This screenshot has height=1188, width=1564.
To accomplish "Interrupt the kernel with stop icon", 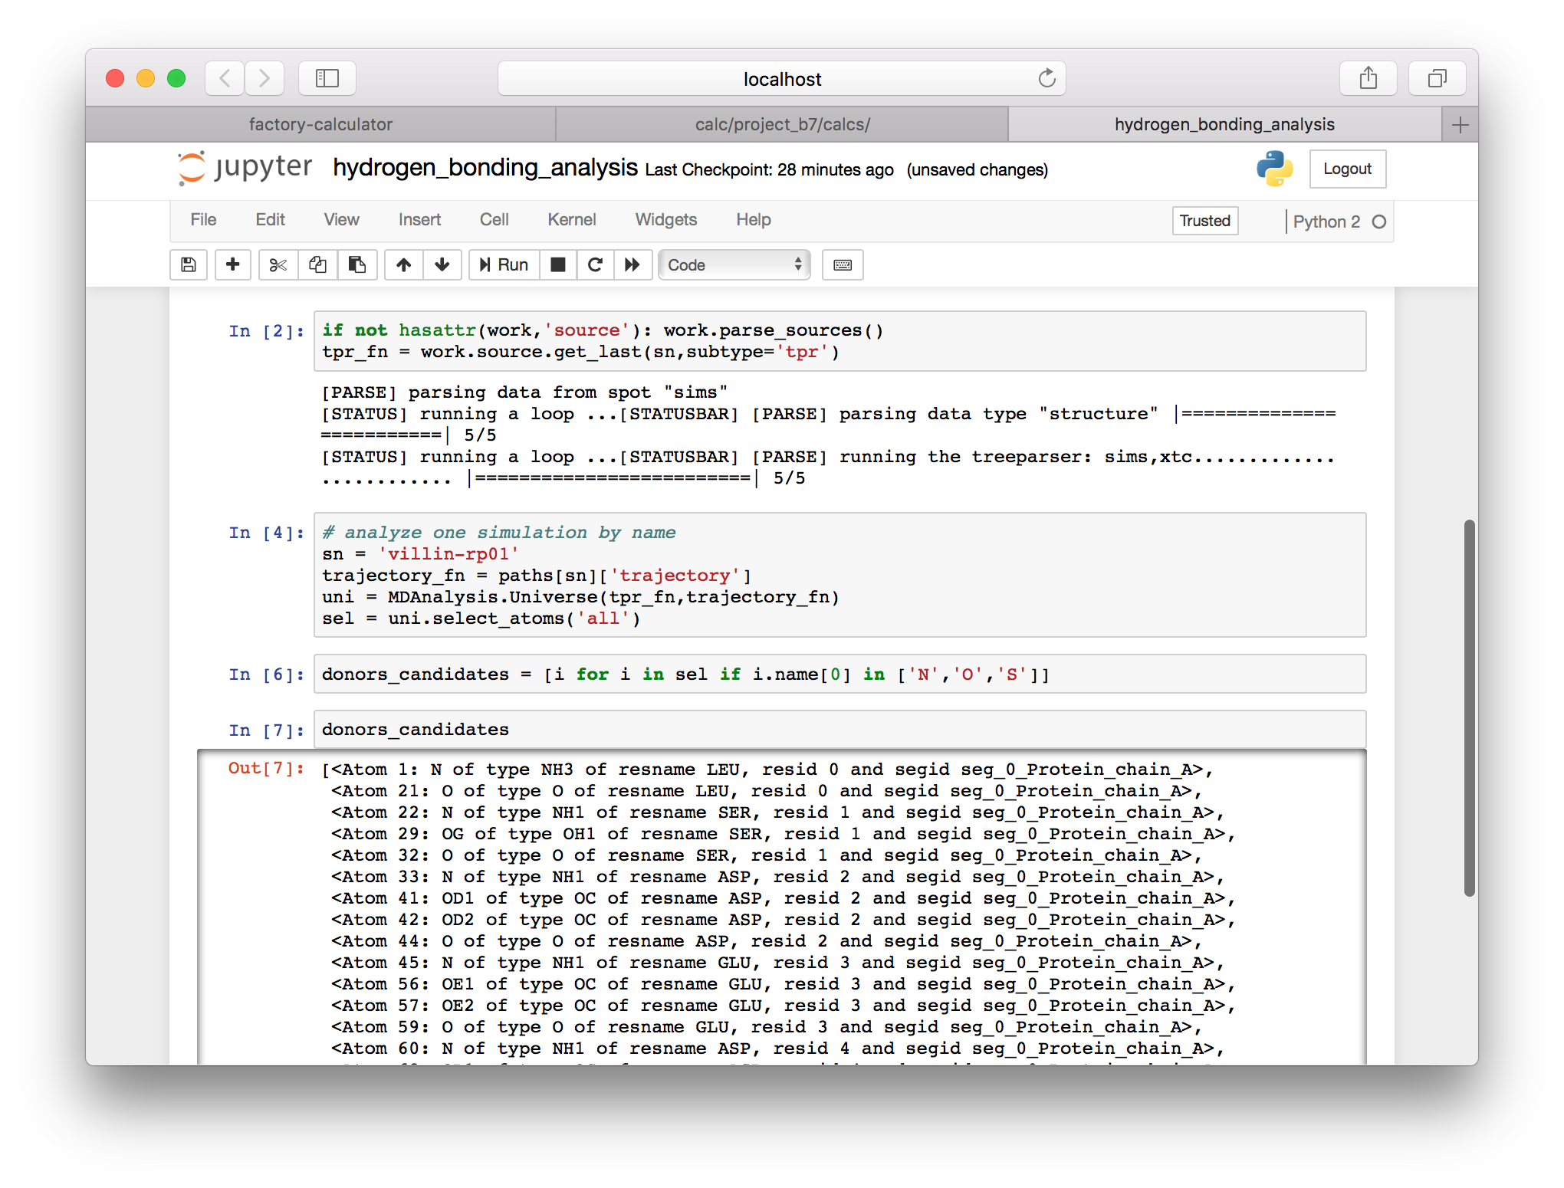I will tap(558, 264).
